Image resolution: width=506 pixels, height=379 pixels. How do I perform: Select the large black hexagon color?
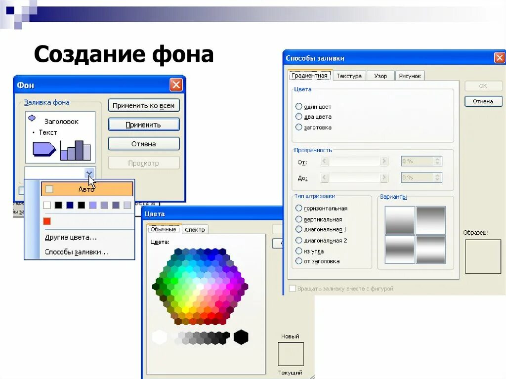point(241,337)
